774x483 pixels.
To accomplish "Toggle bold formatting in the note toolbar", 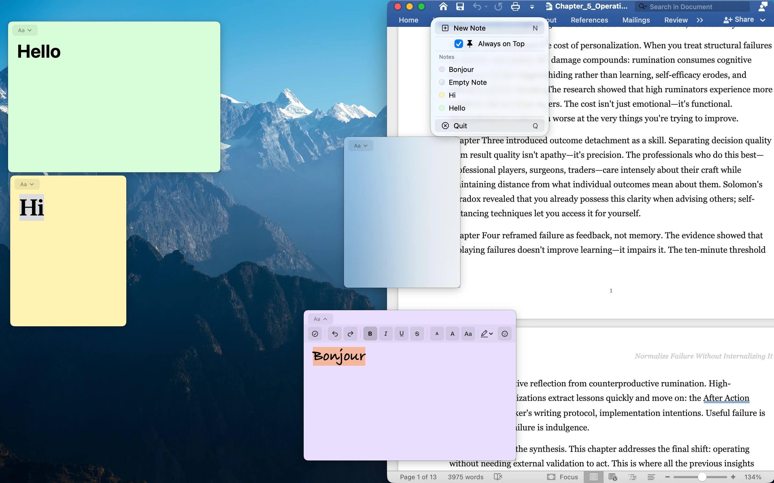I will pos(370,334).
